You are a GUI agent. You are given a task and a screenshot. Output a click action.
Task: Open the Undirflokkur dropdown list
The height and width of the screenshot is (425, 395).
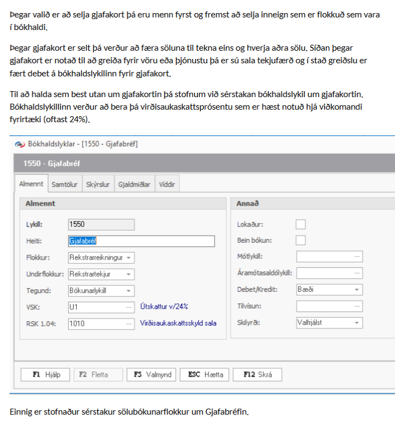tap(128, 274)
